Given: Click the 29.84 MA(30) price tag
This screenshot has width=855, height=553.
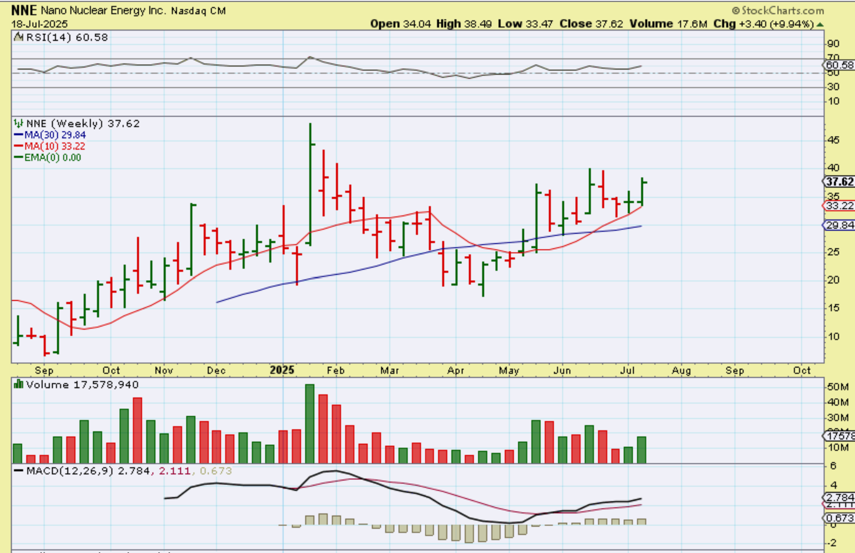Looking at the screenshot, I should tap(839, 225).
